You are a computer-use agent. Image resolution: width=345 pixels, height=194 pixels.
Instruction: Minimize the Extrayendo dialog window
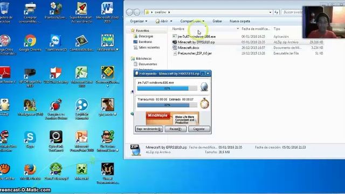point(203,73)
